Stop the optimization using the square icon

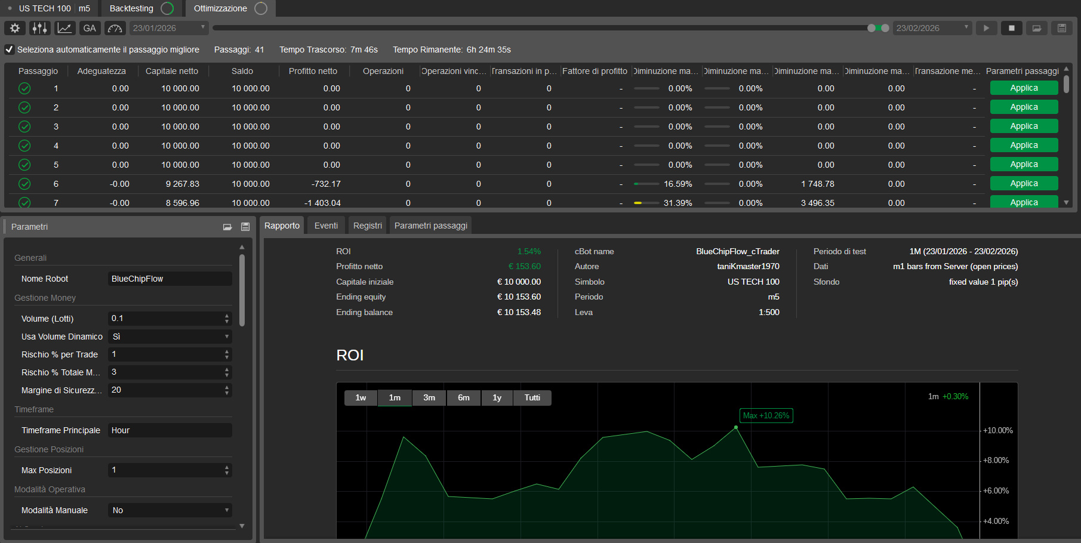point(1011,27)
